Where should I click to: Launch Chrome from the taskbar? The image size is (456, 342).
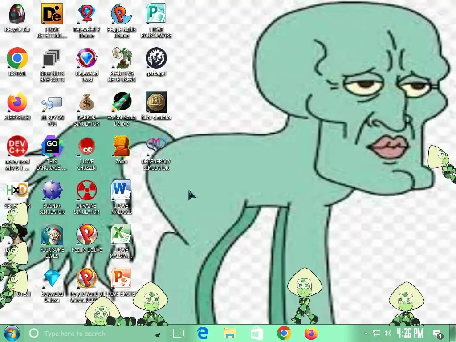tap(284, 333)
